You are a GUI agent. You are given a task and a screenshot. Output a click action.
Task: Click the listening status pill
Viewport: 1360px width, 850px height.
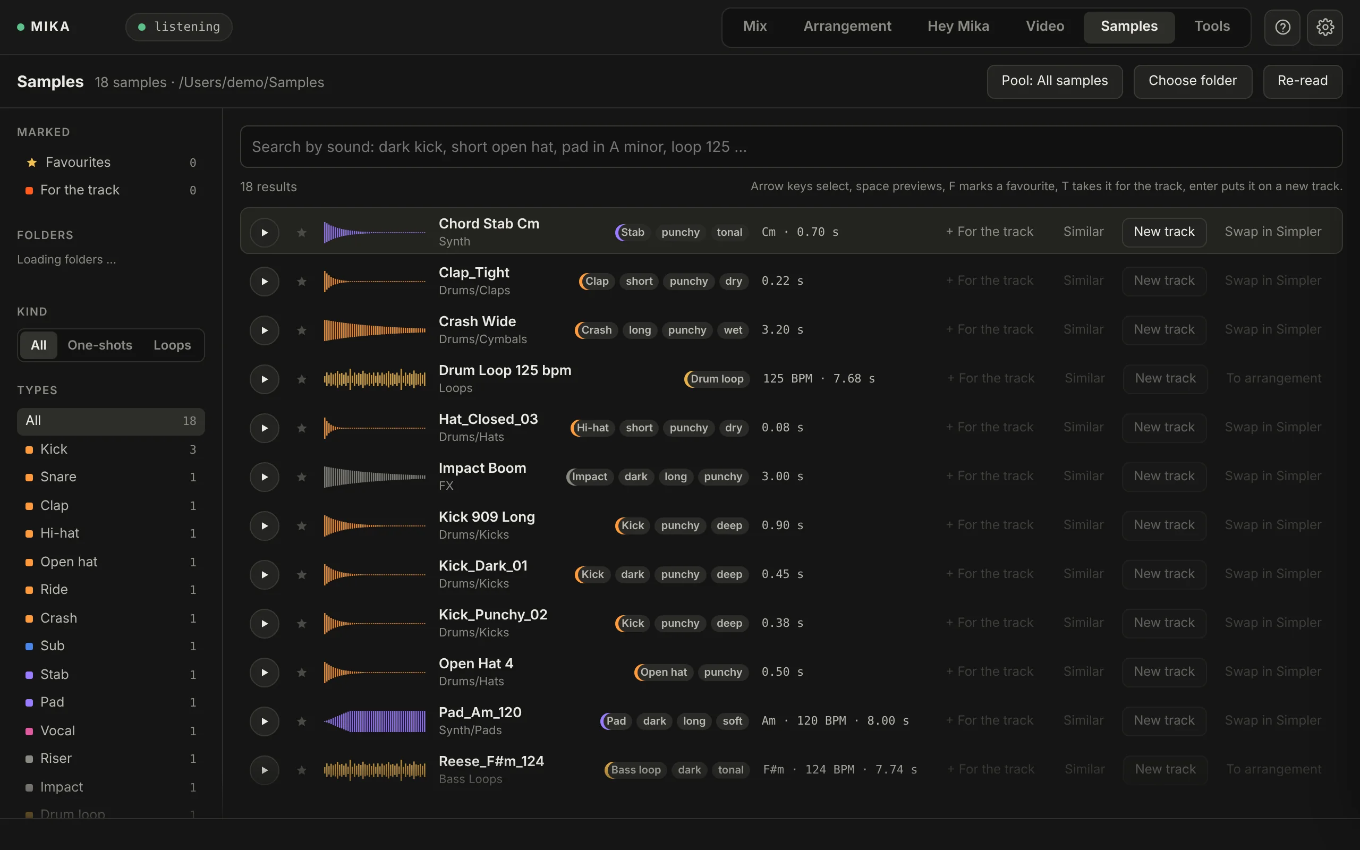[178, 27]
